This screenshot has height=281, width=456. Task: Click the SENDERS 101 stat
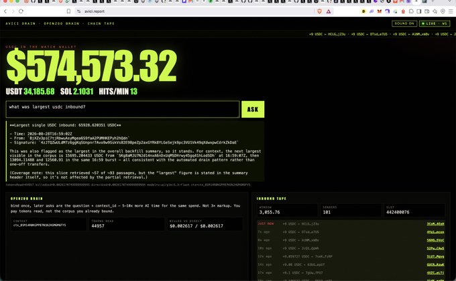(x=351, y=210)
